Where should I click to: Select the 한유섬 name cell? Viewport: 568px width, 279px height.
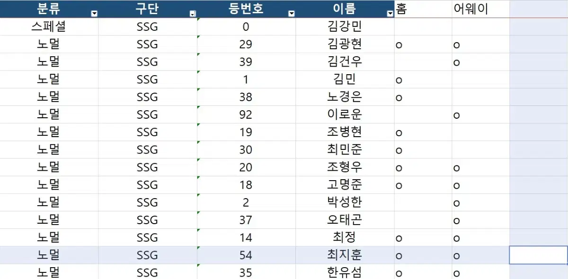(x=345, y=272)
